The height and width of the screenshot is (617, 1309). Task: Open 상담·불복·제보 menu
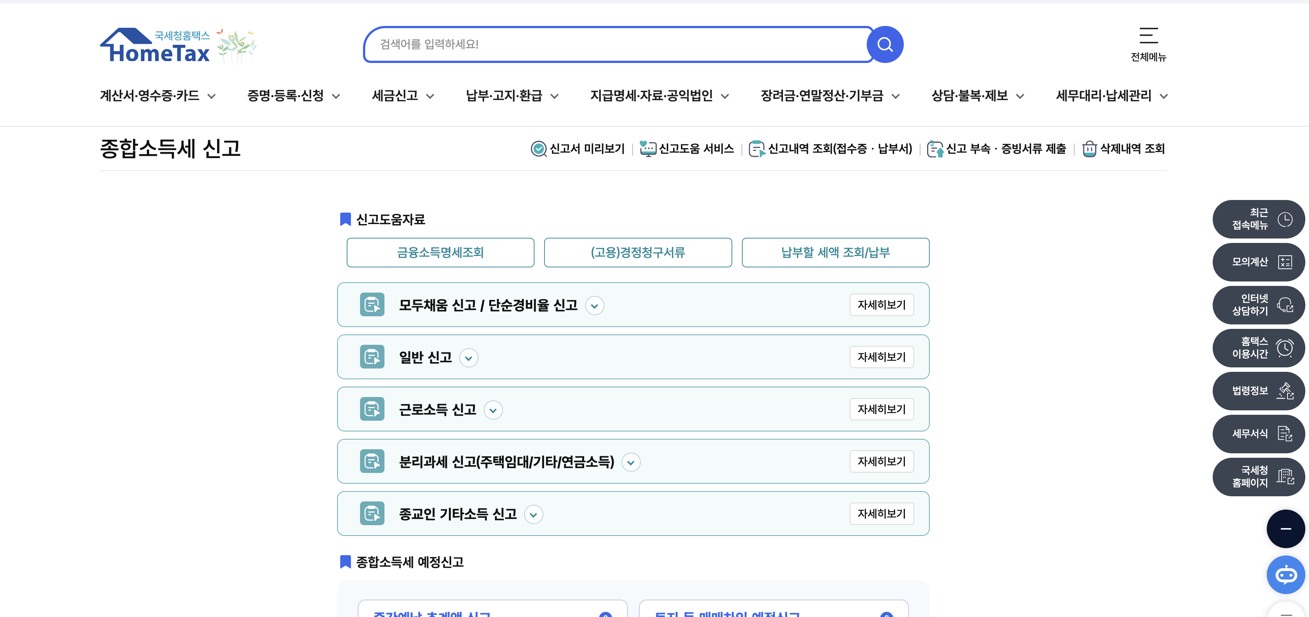pyautogui.click(x=977, y=96)
